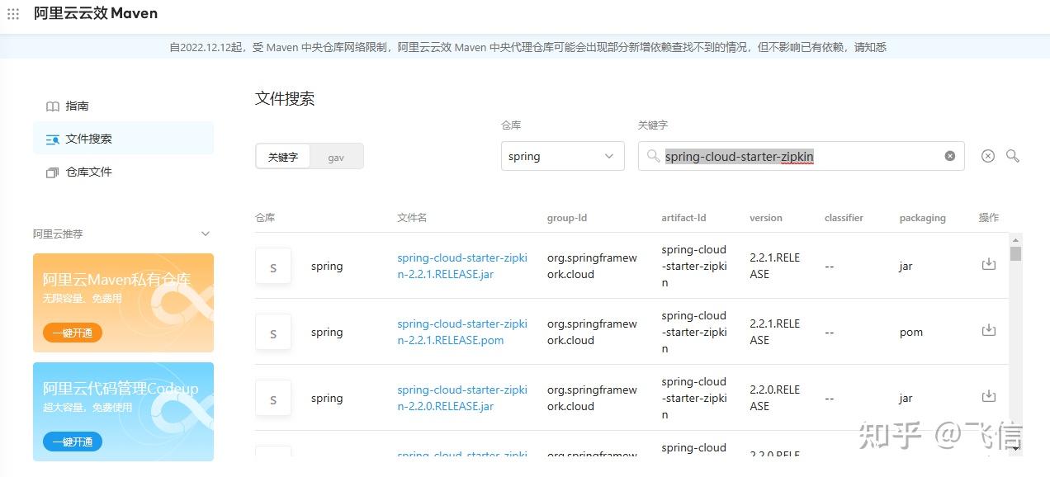This screenshot has width=1050, height=477.
Task: Click the 操作 column header
Action: tap(989, 218)
